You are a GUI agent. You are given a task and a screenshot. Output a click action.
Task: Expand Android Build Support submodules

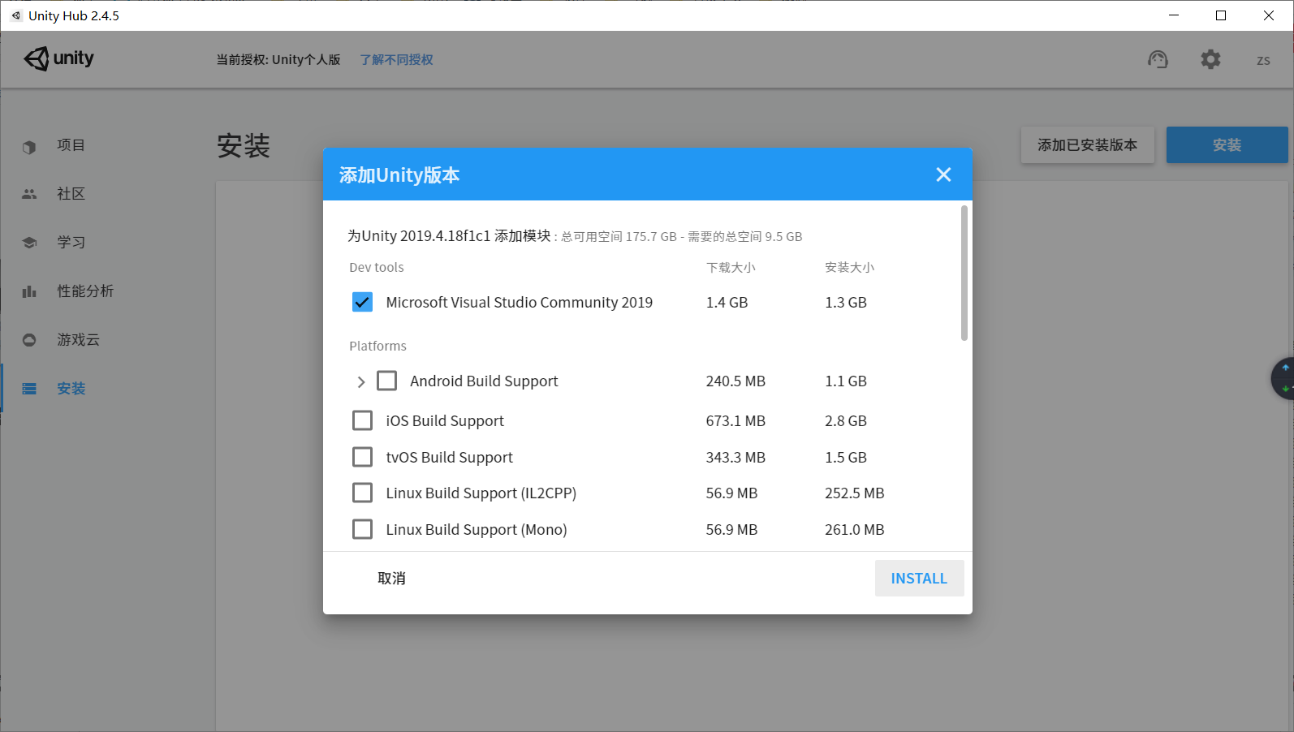(x=361, y=381)
